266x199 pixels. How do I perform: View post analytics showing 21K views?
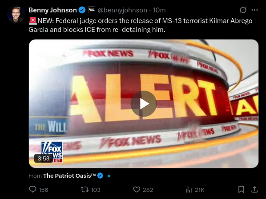click(x=195, y=190)
